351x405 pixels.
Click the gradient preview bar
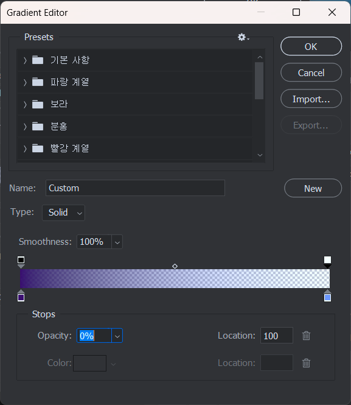point(175,278)
